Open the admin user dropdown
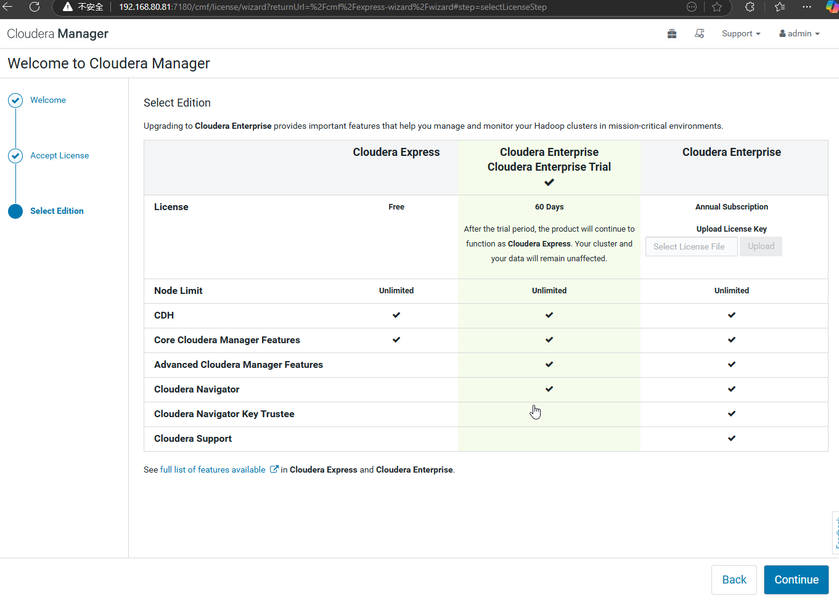 [800, 34]
